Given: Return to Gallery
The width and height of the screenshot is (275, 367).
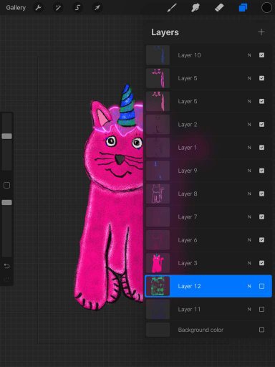Looking at the screenshot, I should (x=16, y=8).
